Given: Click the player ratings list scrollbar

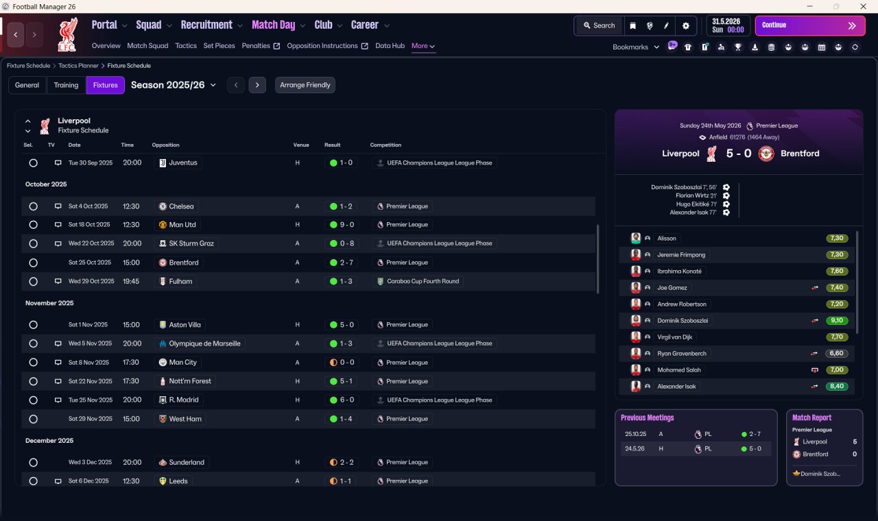Looking at the screenshot, I should coord(856,282).
